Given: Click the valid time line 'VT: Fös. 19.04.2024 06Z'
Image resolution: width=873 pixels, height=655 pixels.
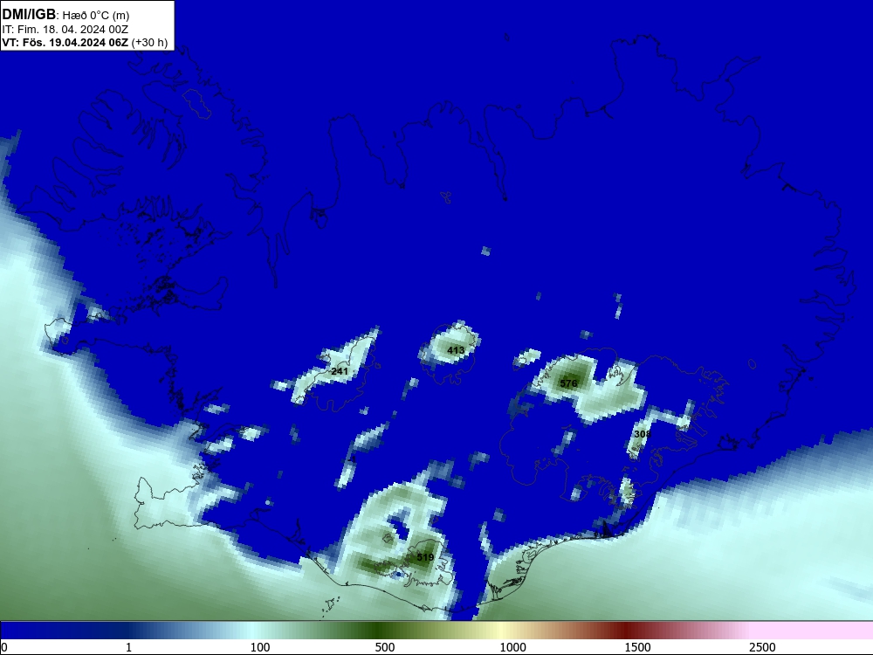Looking at the screenshot, I should click(x=65, y=42).
